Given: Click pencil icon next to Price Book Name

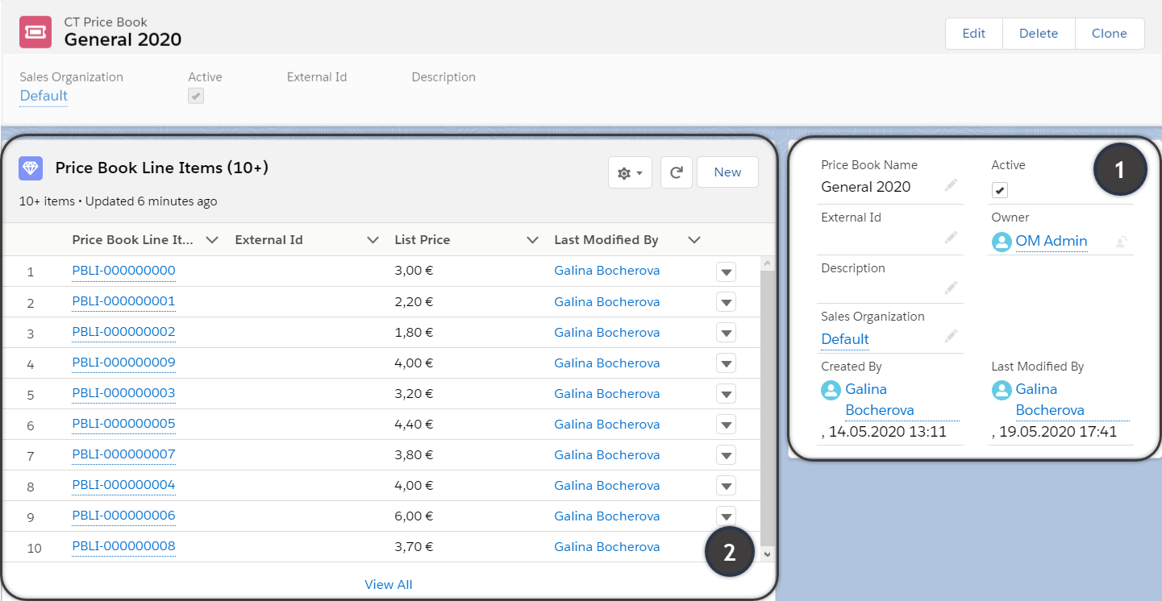Looking at the screenshot, I should tap(952, 186).
